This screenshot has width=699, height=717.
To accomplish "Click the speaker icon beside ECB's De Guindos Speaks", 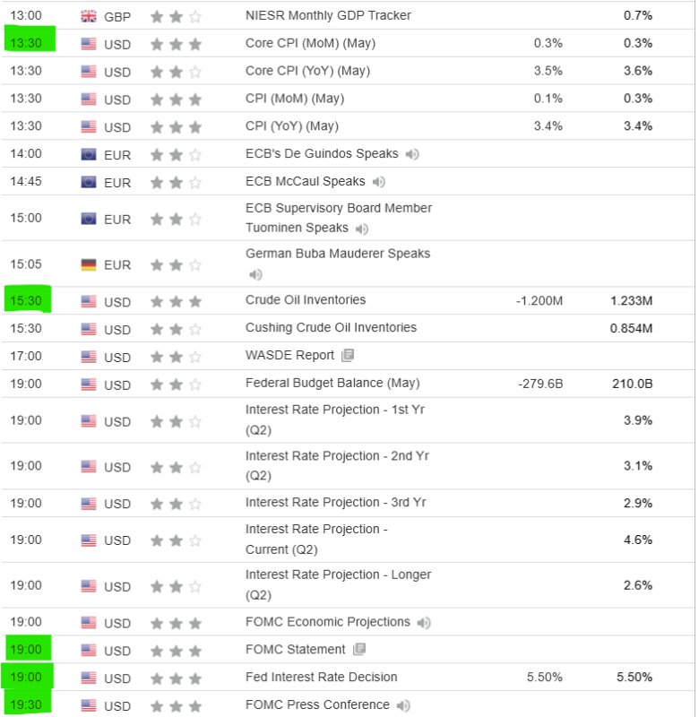I will (412, 154).
